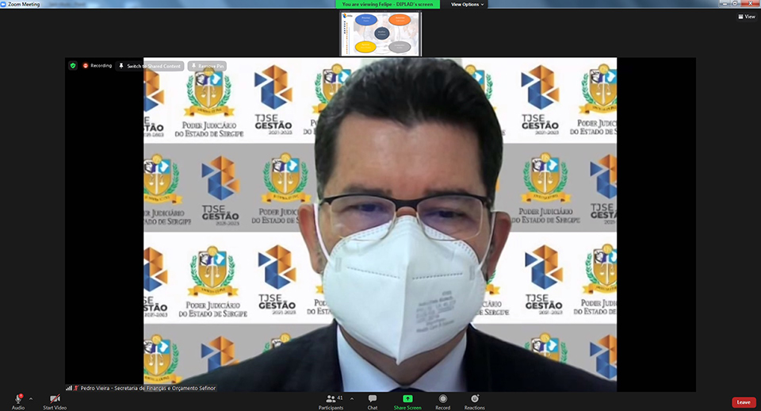Open the View layout menu
The height and width of the screenshot is (411, 761).
[x=747, y=16]
